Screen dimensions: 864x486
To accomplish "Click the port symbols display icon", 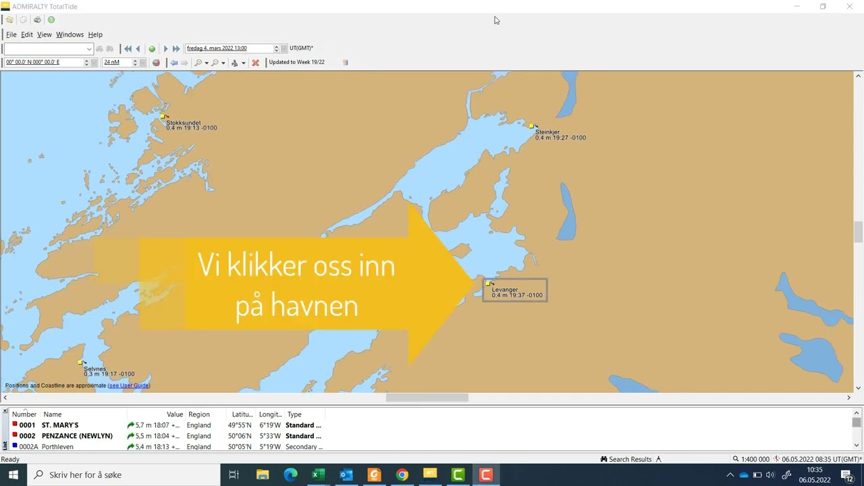I will [x=234, y=63].
